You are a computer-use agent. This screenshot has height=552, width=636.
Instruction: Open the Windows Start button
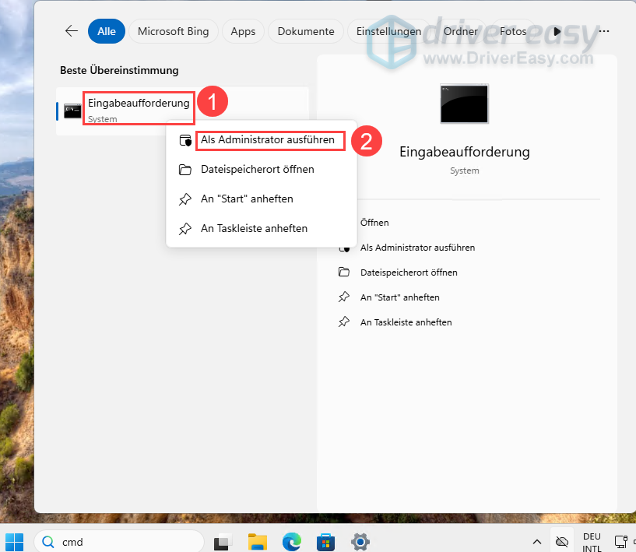15,542
